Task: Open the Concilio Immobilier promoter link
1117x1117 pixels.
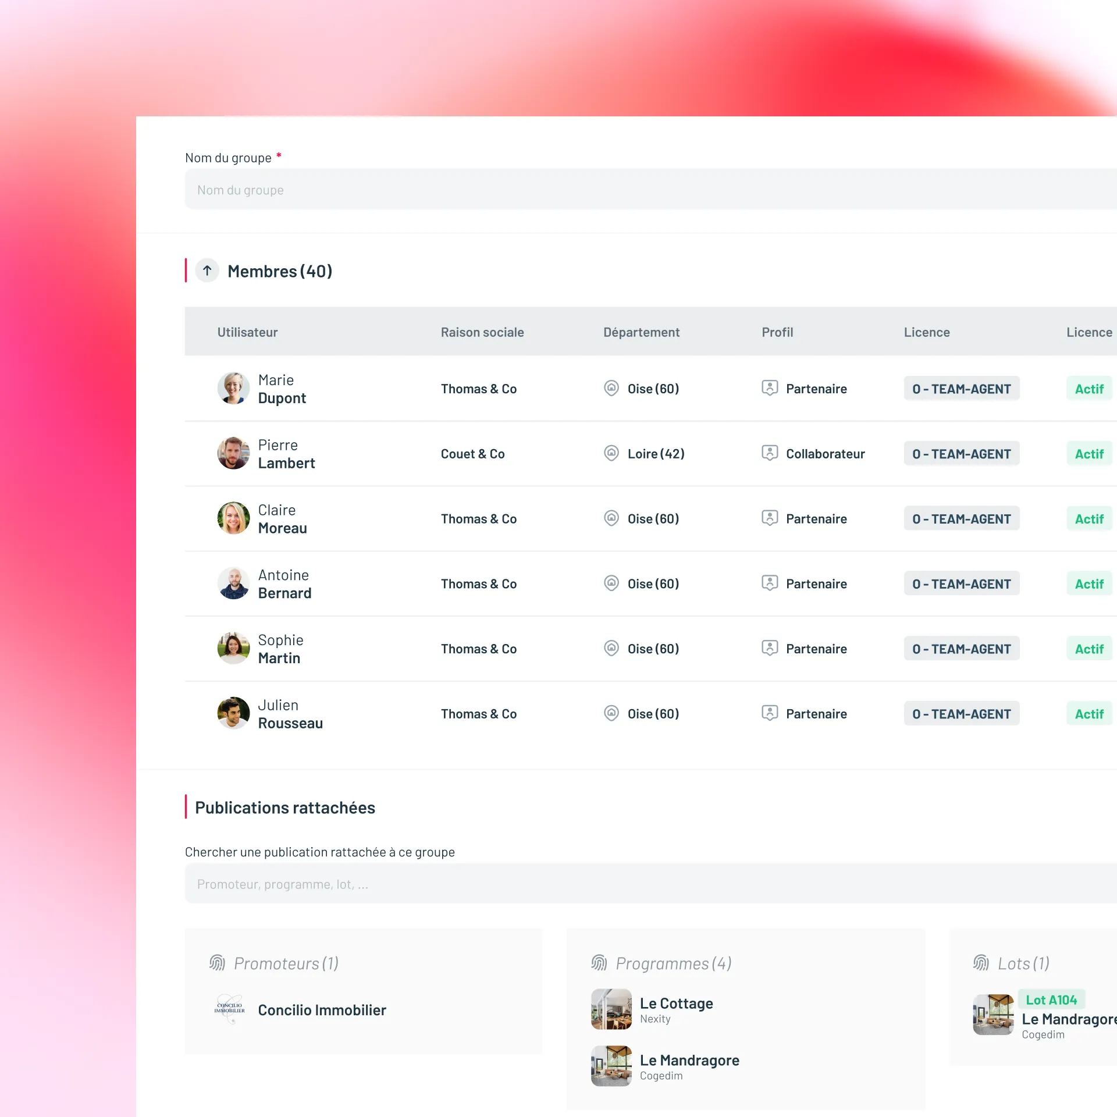Action: (322, 1010)
